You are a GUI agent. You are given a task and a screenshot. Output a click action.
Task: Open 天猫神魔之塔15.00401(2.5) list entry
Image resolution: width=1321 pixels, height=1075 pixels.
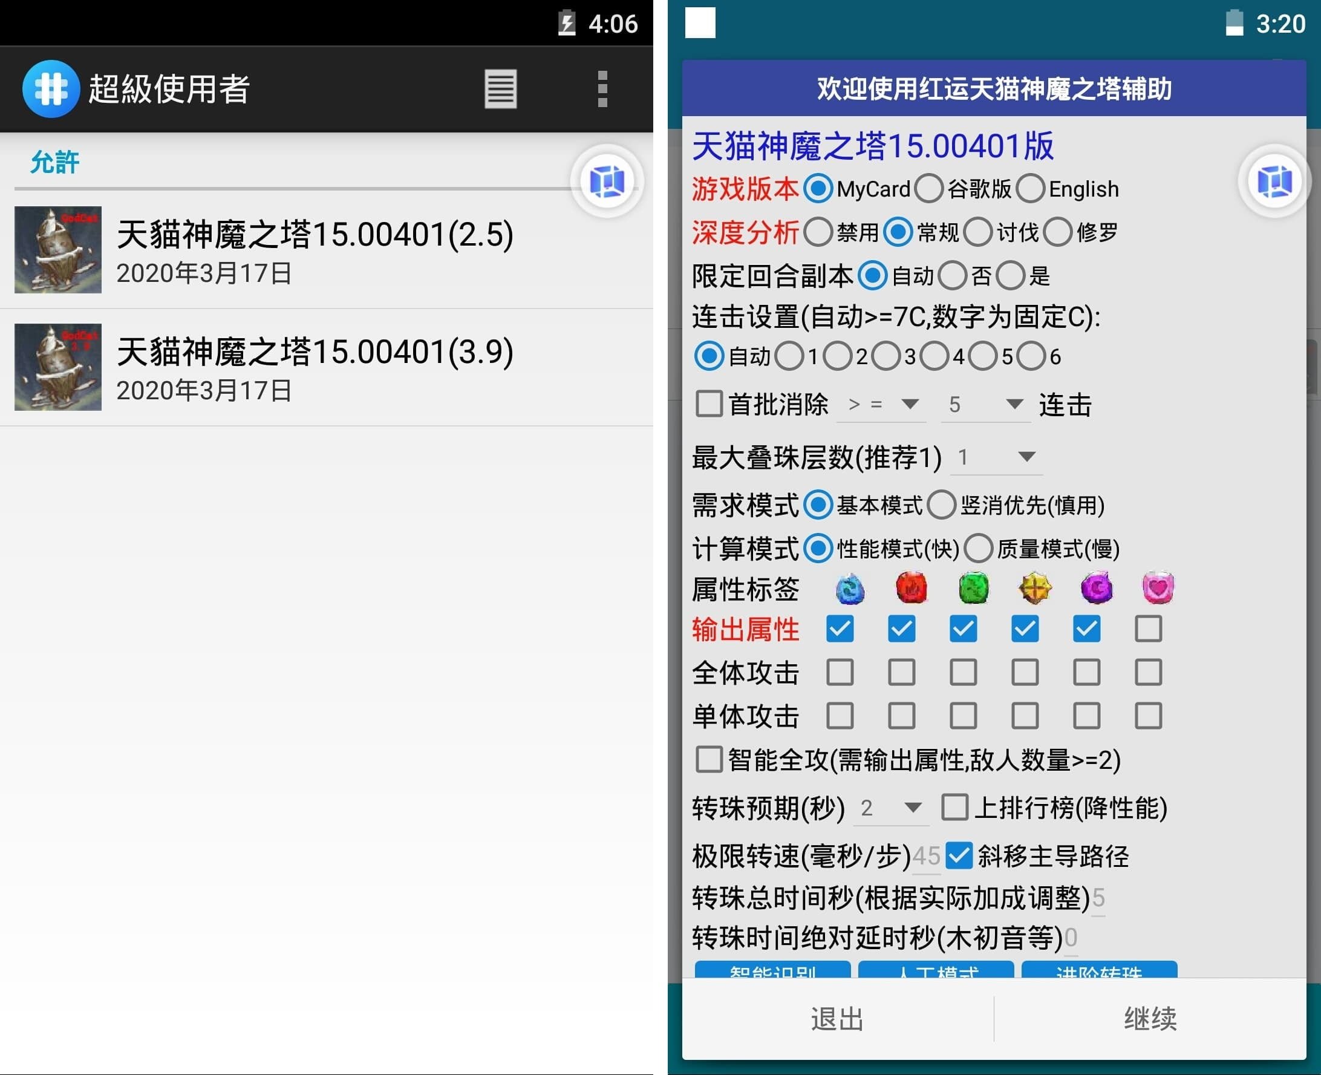pos(326,250)
